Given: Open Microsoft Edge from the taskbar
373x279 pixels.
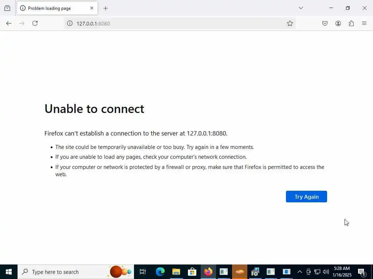Looking at the screenshot, I should [x=160, y=272].
